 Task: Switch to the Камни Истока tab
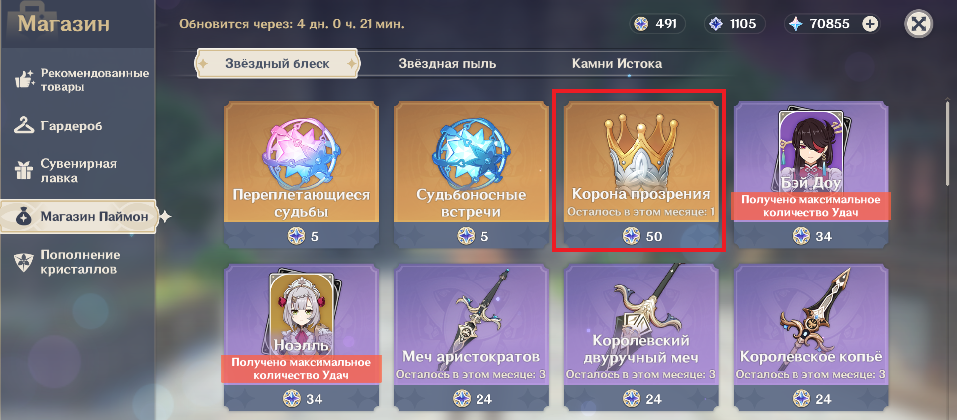pos(617,63)
